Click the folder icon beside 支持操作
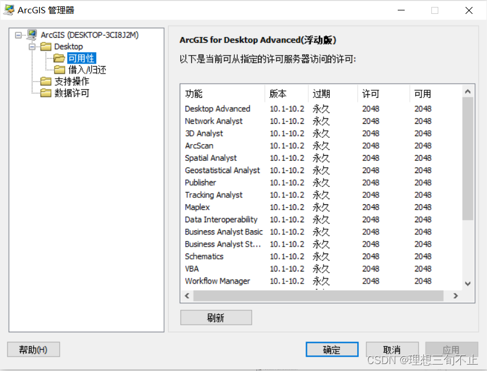487x371 pixels. coord(46,81)
